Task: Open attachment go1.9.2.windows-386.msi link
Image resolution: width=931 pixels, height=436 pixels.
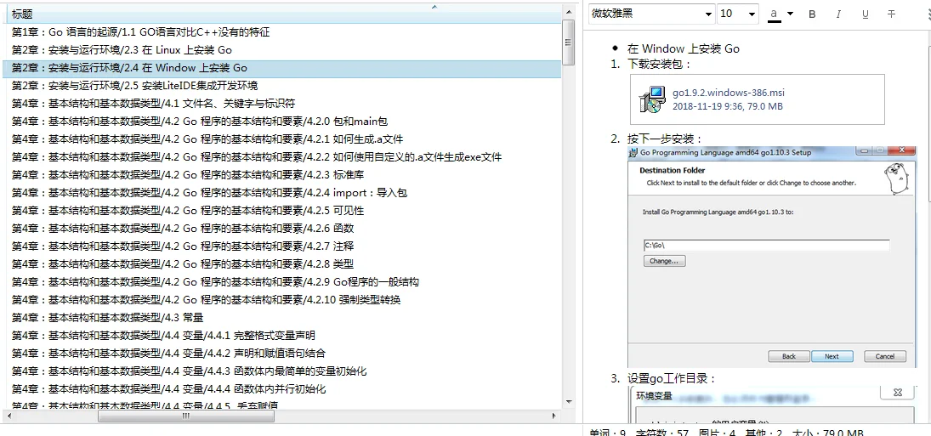Action: [729, 93]
